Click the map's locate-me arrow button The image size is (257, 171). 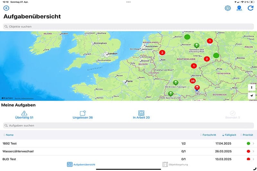coord(252,96)
